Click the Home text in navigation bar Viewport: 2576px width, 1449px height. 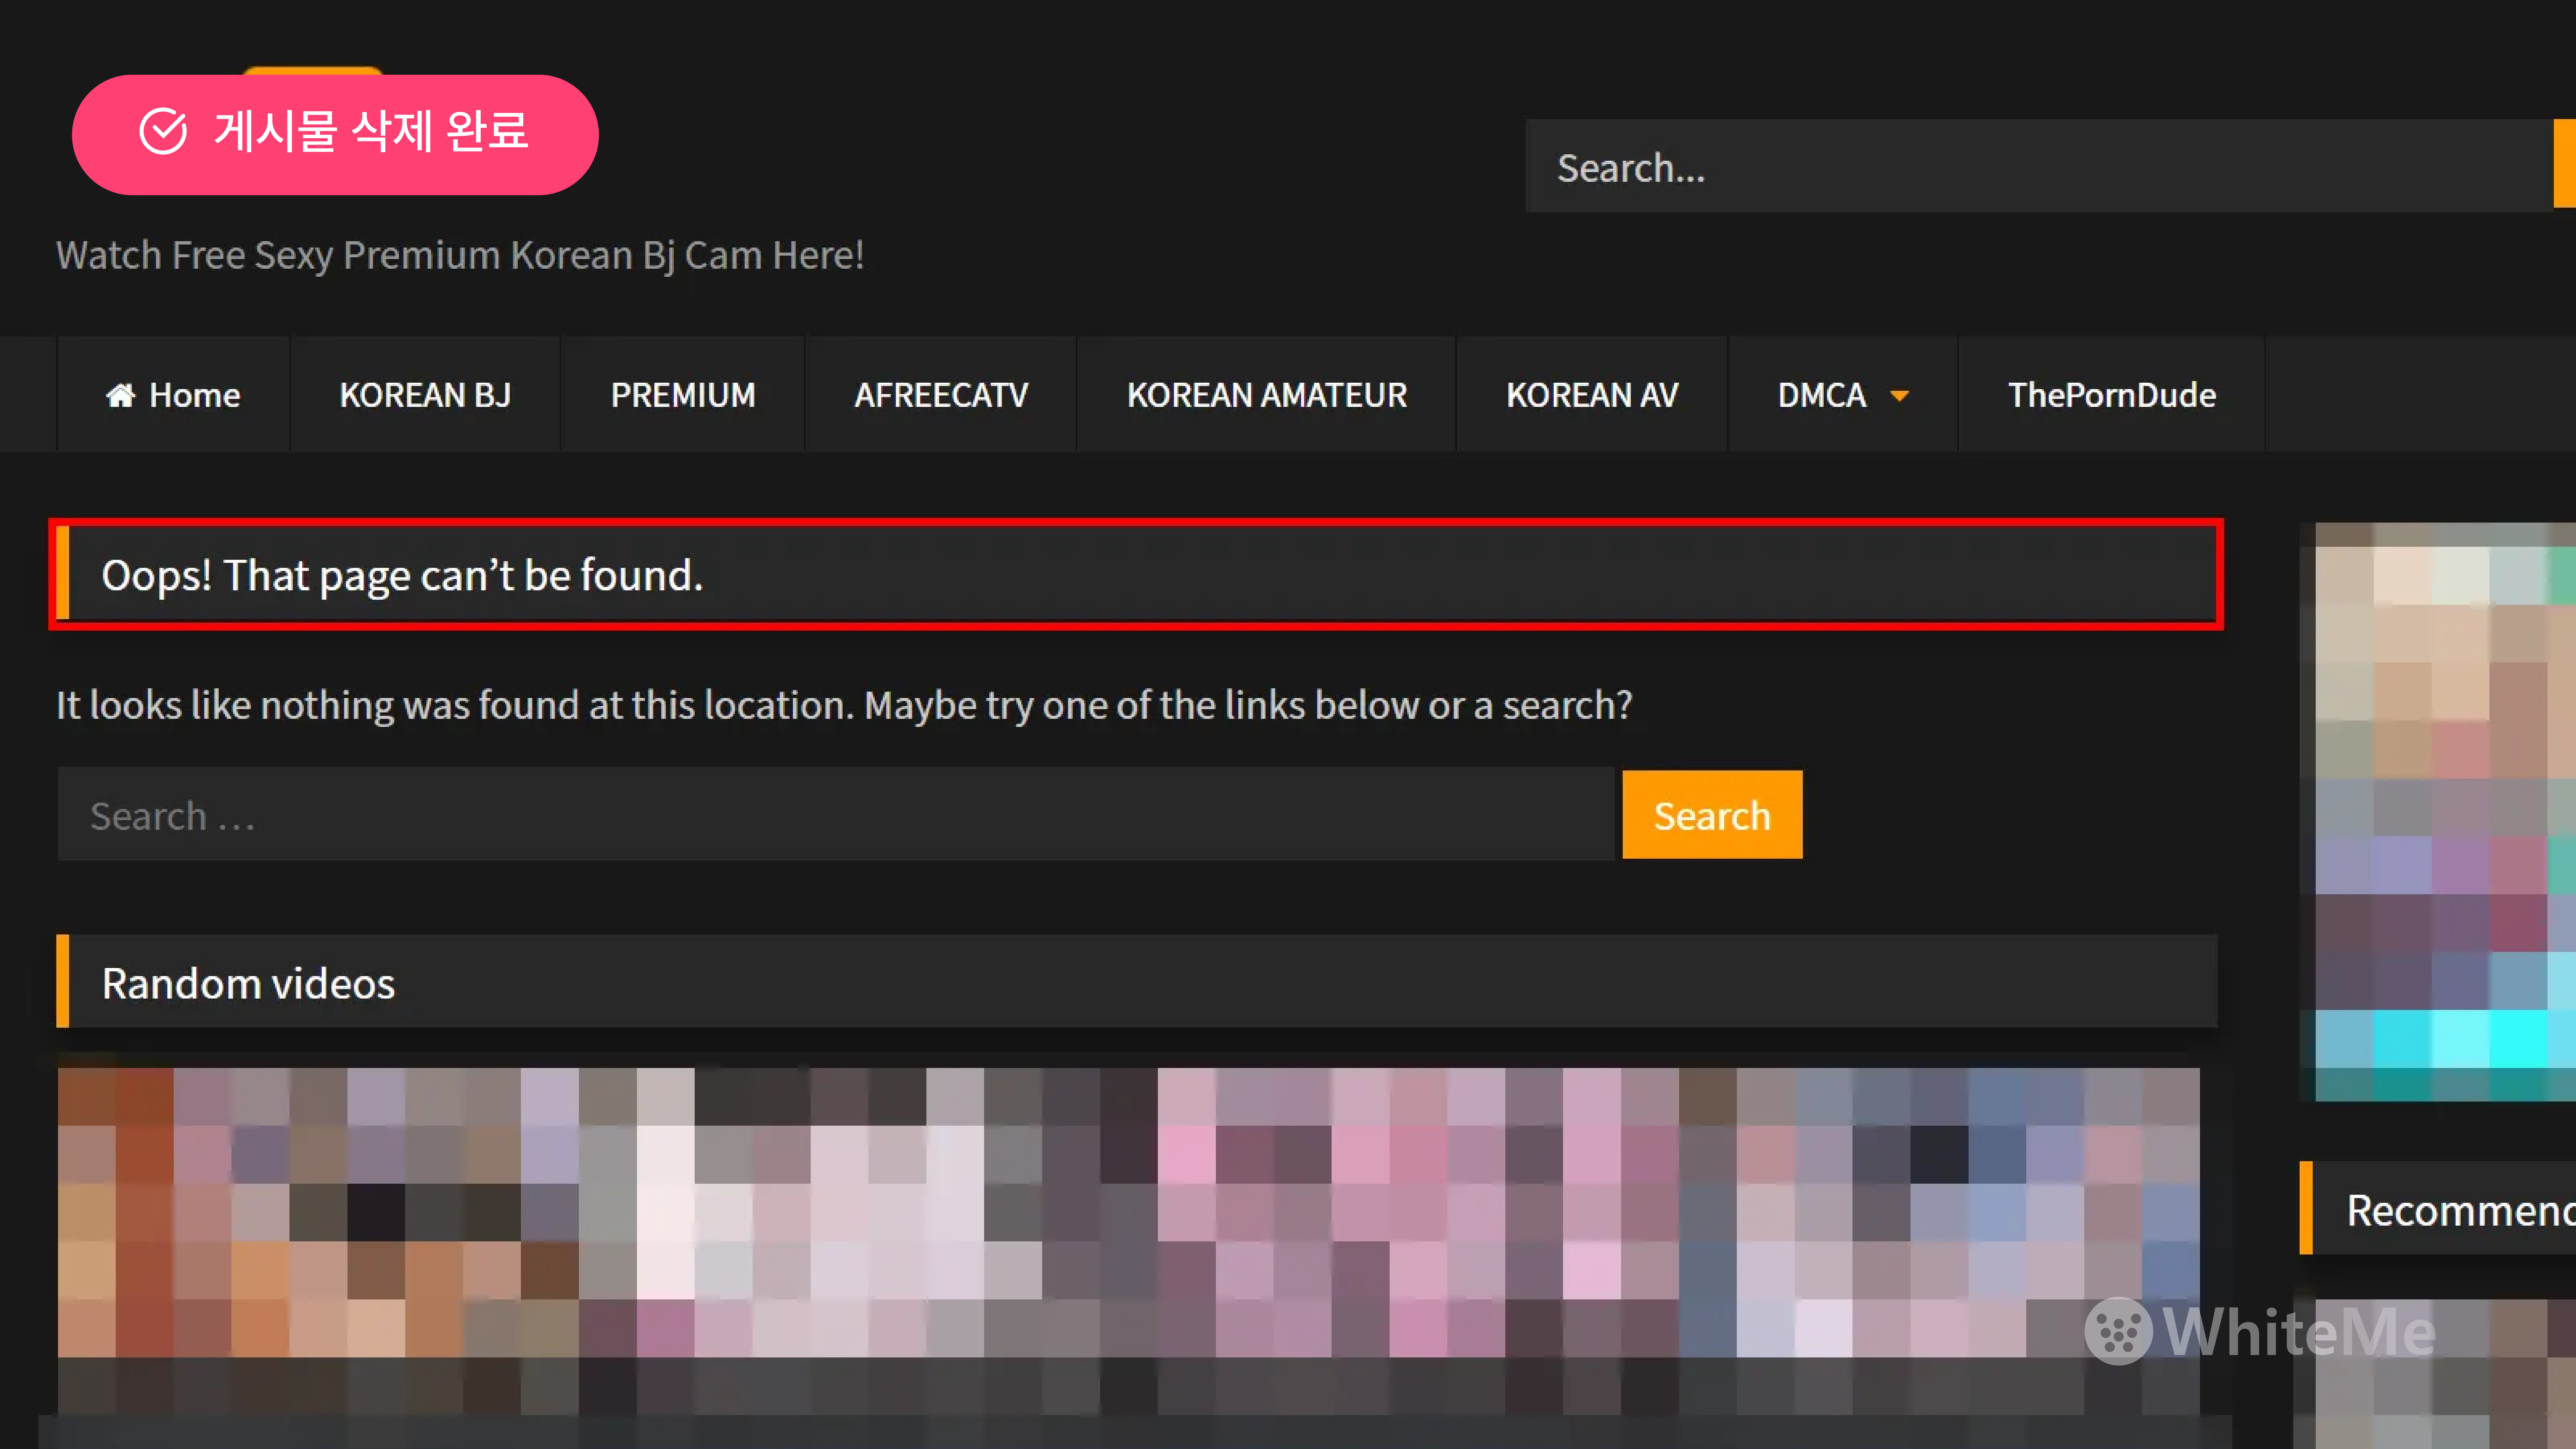[x=195, y=395]
